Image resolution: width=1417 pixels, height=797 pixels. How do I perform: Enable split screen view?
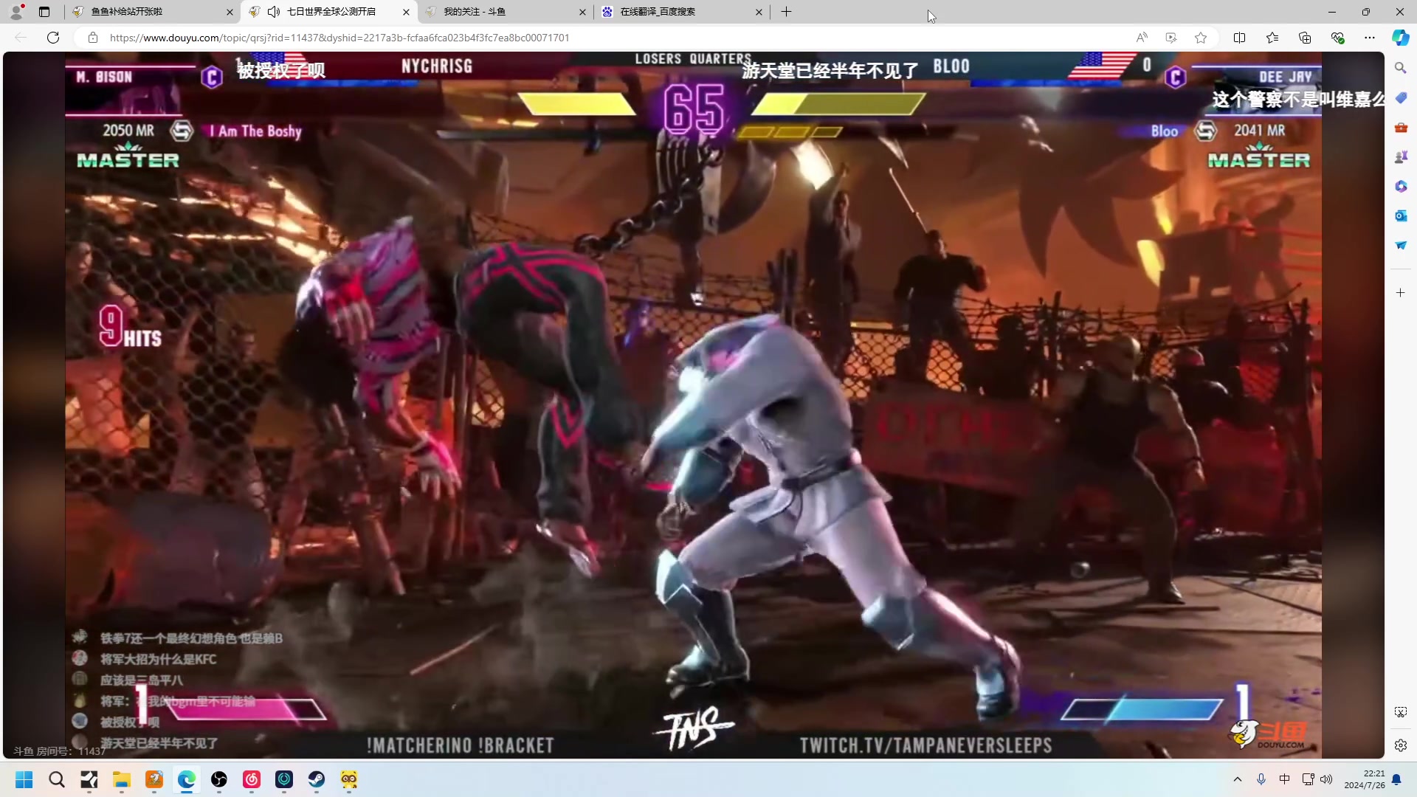1240,38
